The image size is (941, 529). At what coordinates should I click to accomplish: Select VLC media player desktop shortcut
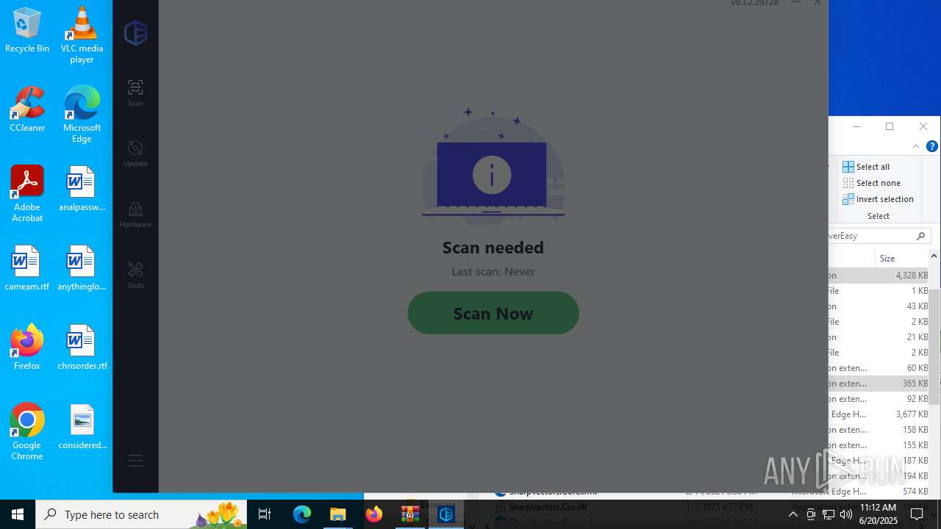point(82,35)
